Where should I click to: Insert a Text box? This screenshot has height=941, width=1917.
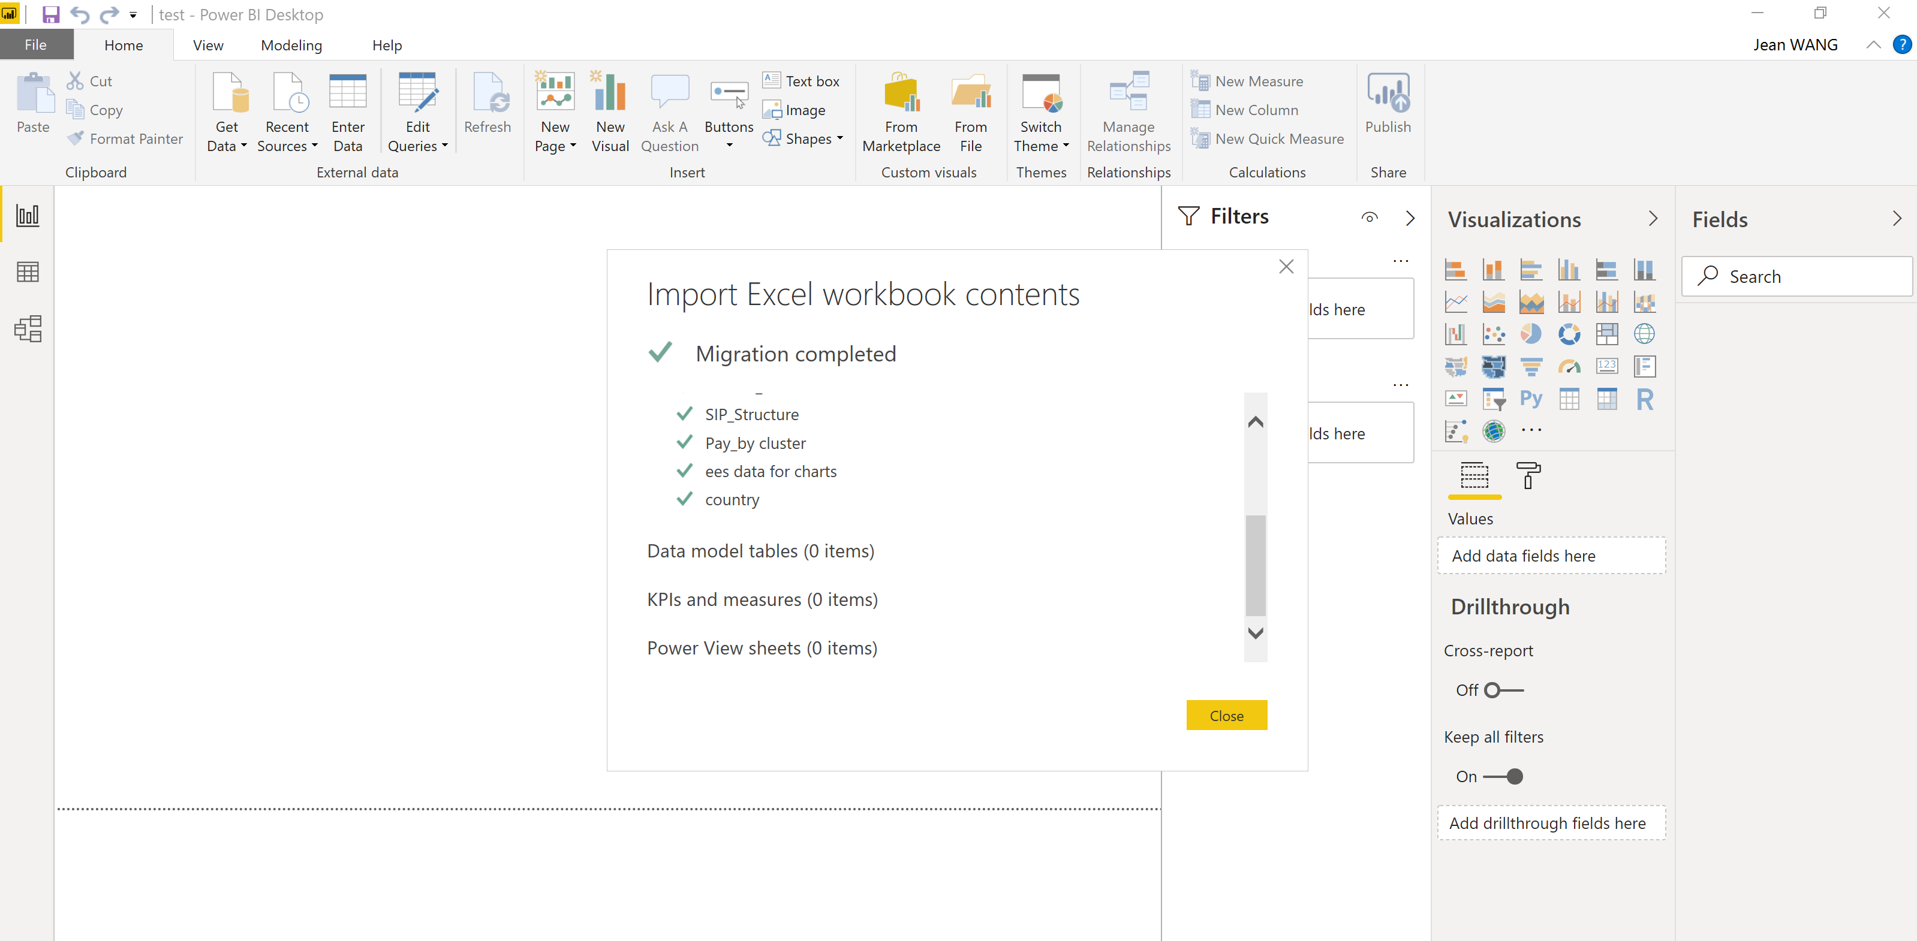coord(802,81)
